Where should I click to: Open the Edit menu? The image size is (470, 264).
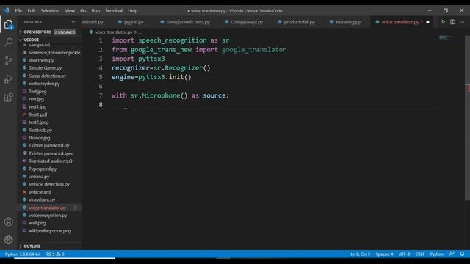(x=32, y=10)
